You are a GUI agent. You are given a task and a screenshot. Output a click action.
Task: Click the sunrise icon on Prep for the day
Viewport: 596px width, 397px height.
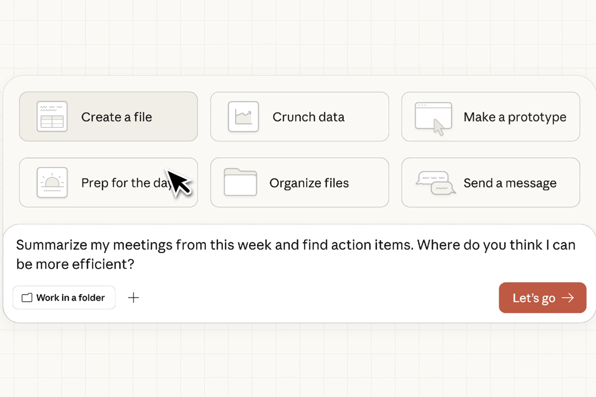[52, 183]
